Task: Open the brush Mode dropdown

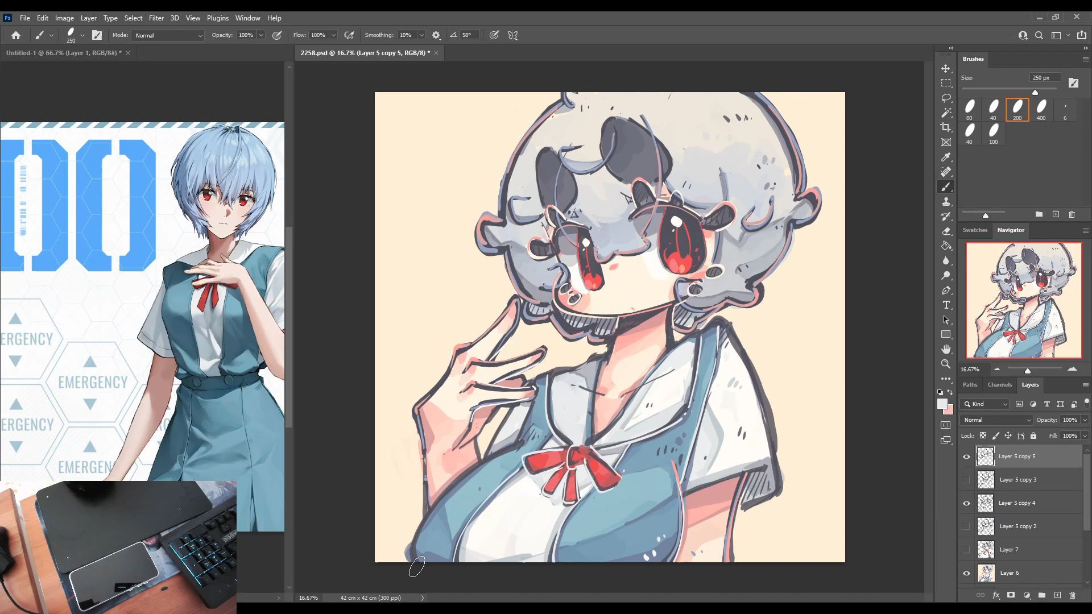Action: 168,35
